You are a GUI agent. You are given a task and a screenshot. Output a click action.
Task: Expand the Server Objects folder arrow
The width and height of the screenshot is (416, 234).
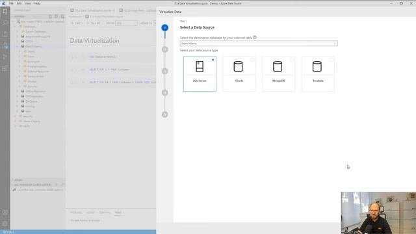[15, 122]
